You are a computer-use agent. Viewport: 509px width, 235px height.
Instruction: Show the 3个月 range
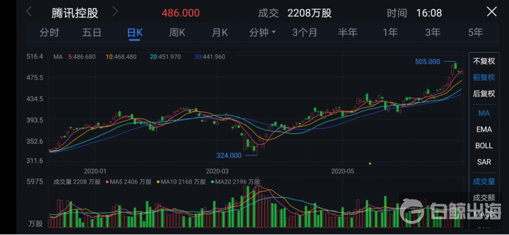(304, 32)
